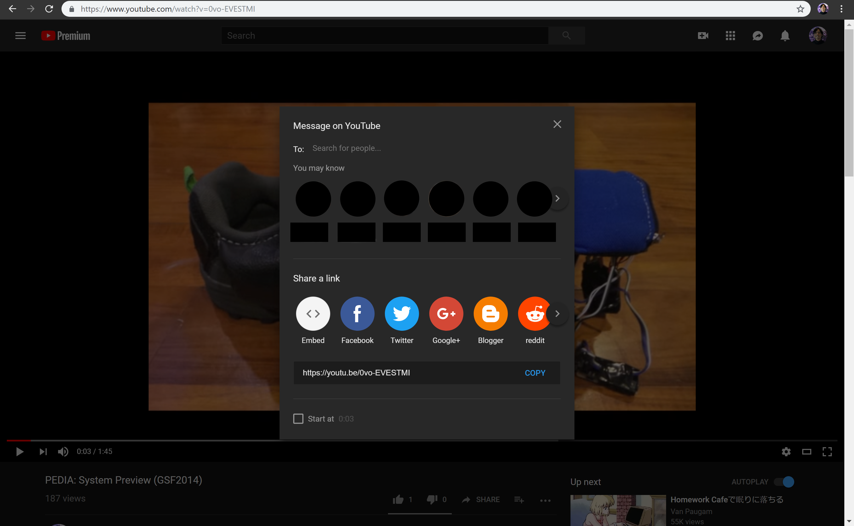
Task: Share the video to Twitter
Action: point(402,320)
